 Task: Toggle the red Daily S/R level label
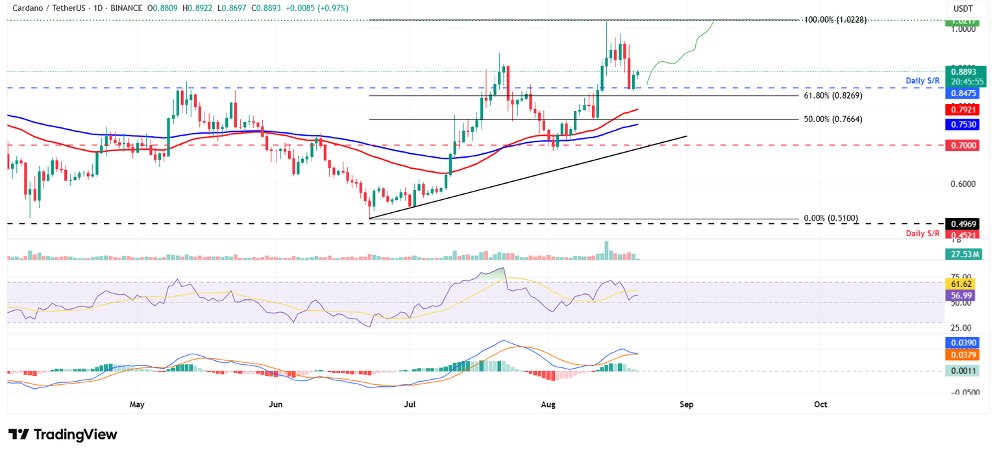coord(923,233)
